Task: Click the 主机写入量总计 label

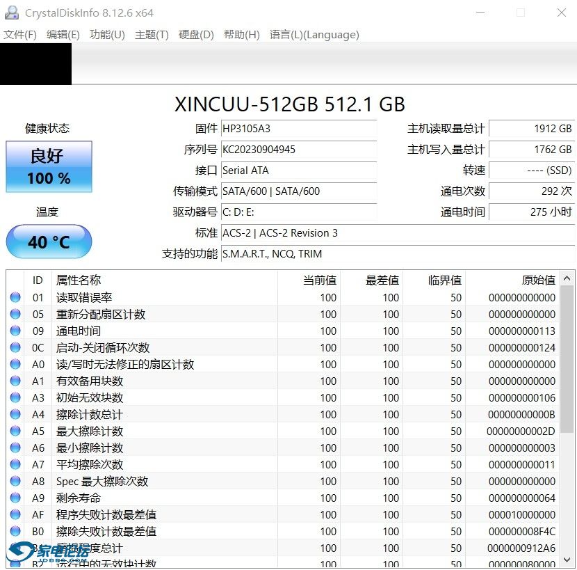Action: point(446,150)
